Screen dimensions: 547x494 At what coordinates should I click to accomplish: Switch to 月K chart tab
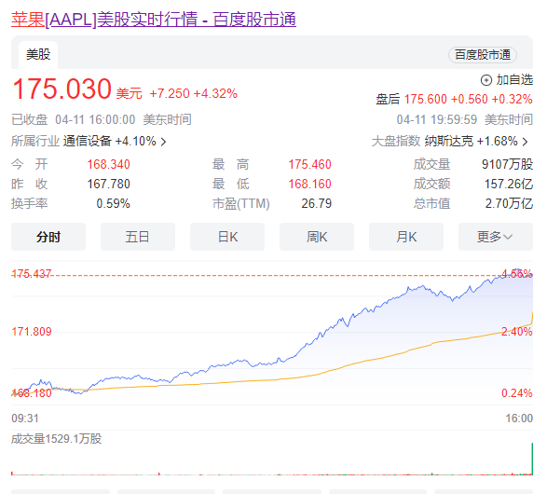[x=406, y=237]
